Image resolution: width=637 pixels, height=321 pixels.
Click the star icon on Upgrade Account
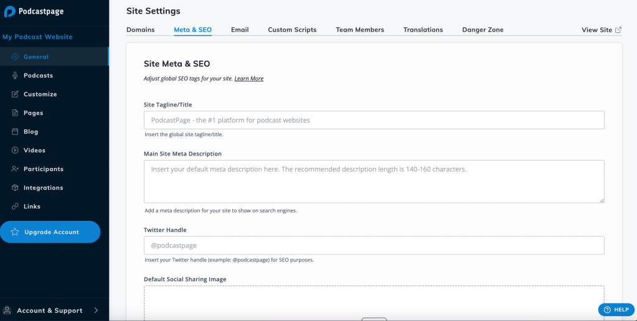click(15, 232)
